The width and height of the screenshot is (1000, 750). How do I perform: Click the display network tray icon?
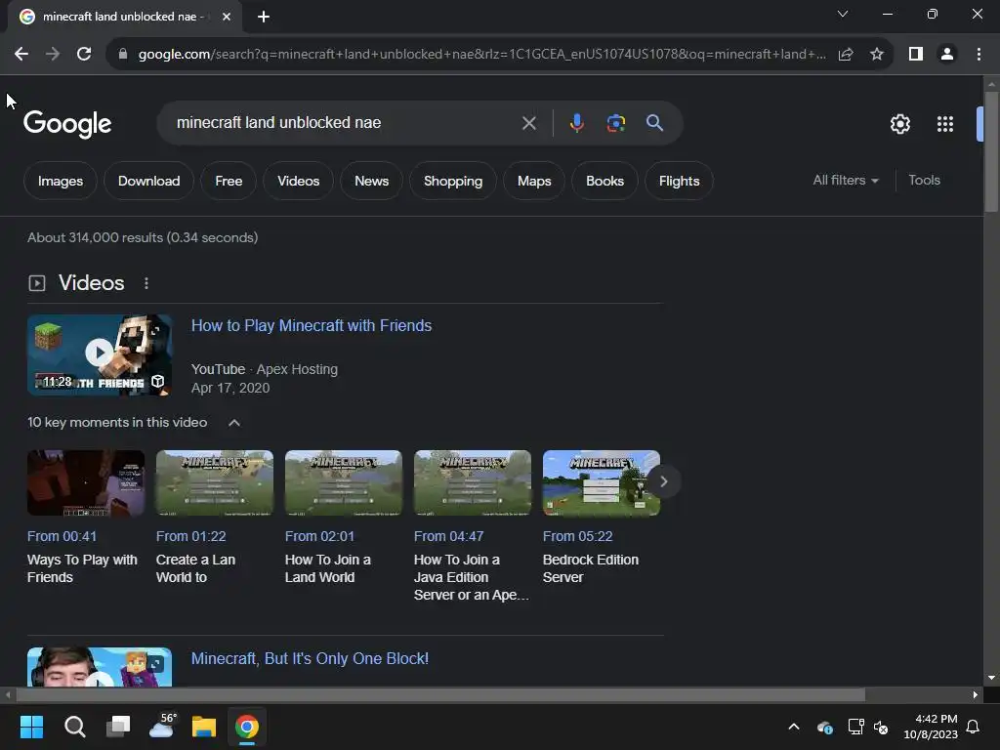855,727
